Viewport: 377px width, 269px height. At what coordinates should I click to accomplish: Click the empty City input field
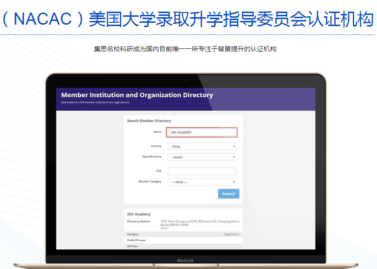[202, 171]
